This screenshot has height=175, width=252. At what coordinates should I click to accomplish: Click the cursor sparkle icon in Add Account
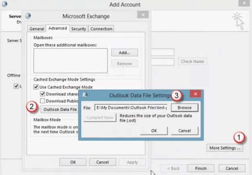tap(238, 20)
